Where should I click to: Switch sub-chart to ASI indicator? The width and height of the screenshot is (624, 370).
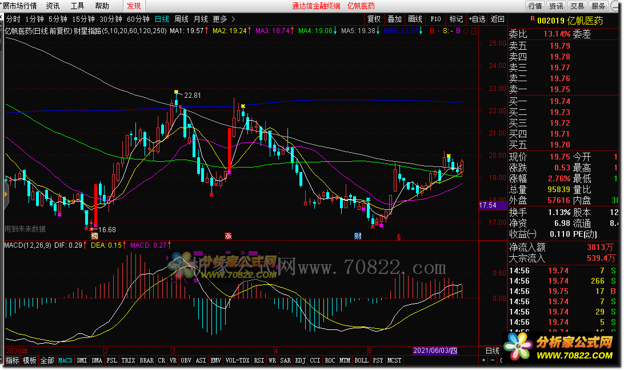(x=201, y=360)
